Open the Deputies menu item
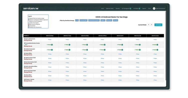This screenshot has height=98, width=188. pyautogui.click(x=118, y=8)
